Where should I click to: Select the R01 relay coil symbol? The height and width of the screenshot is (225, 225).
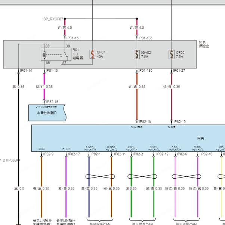44,55
